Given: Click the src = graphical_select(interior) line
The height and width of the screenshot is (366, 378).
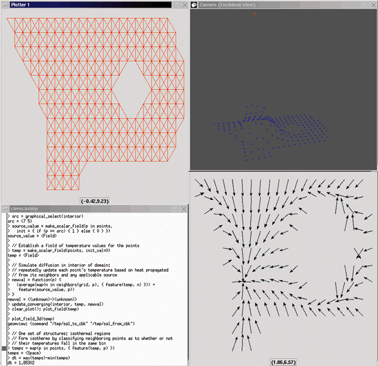Looking at the screenshot, I should point(44,216).
